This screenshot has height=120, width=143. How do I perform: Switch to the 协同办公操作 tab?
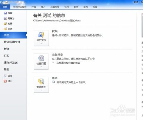tap(20, 7)
